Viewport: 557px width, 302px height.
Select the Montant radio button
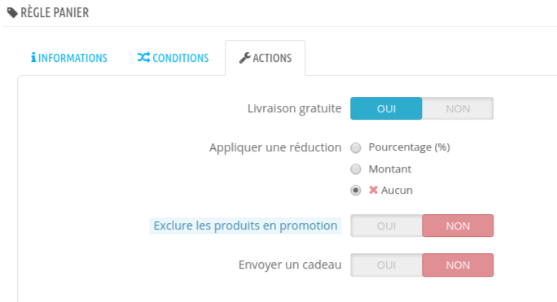[x=356, y=169]
